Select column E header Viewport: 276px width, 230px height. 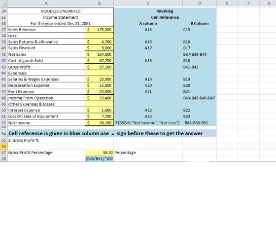(227, 3)
